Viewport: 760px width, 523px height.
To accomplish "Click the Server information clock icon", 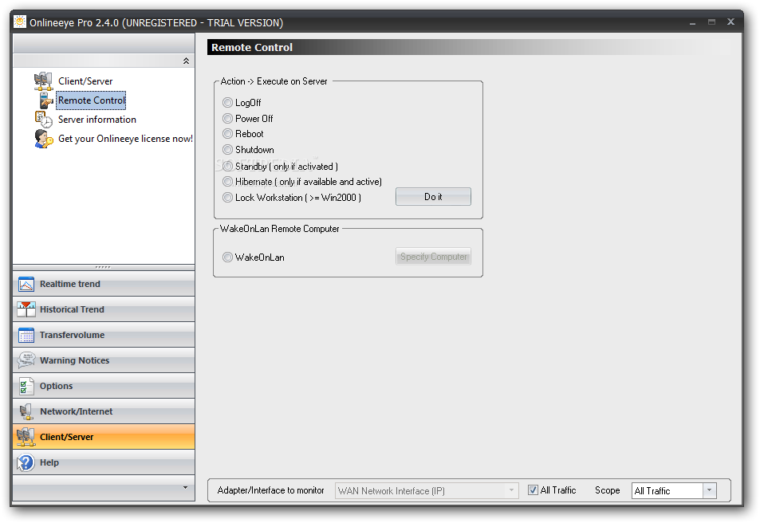I will (44, 120).
